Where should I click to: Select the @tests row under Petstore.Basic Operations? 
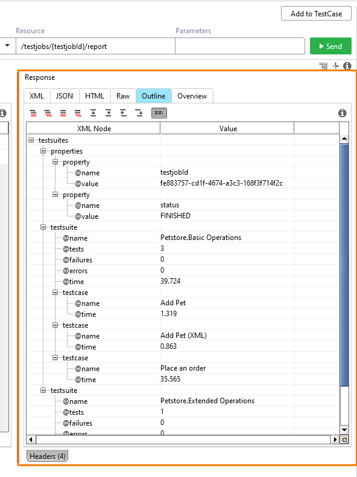[x=183, y=248]
